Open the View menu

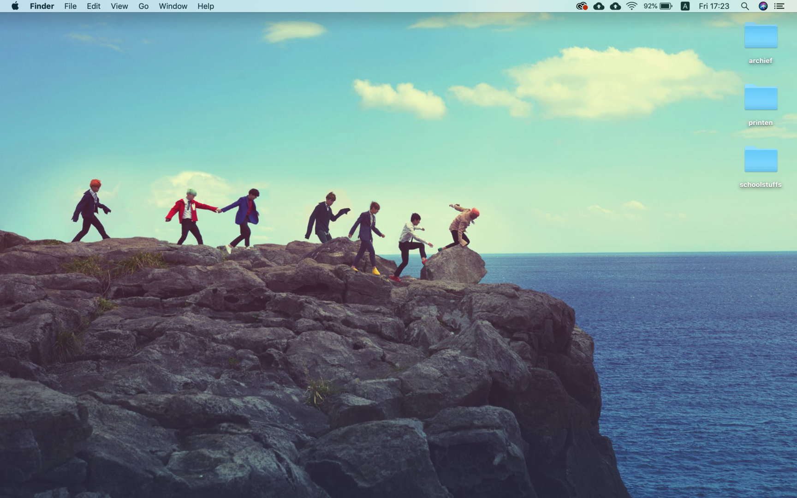point(119,6)
